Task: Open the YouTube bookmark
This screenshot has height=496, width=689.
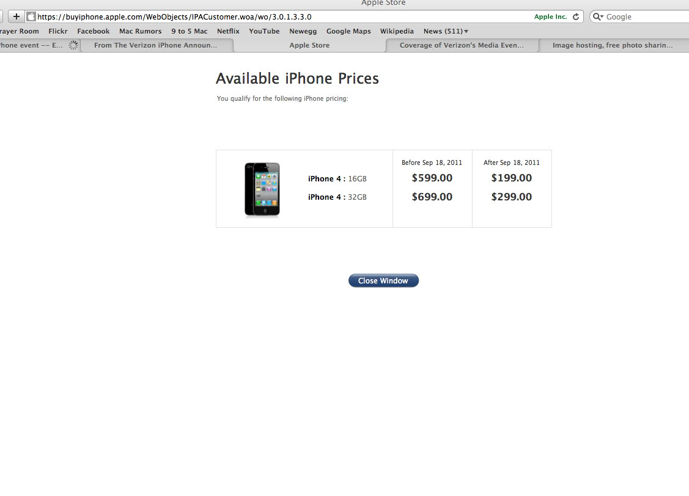Action: (x=264, y=31)
